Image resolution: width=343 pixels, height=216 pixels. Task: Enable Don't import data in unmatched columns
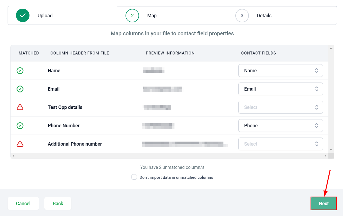[134, 177]
